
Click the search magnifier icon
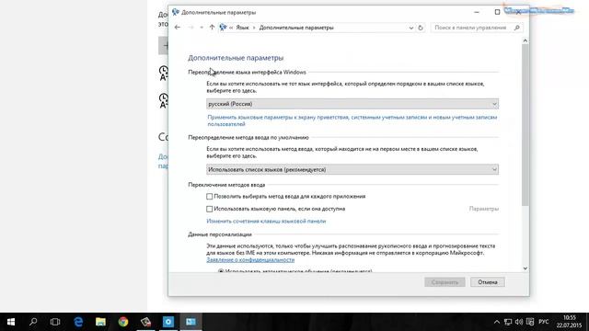pyautogui.click(x=517, y=28)
